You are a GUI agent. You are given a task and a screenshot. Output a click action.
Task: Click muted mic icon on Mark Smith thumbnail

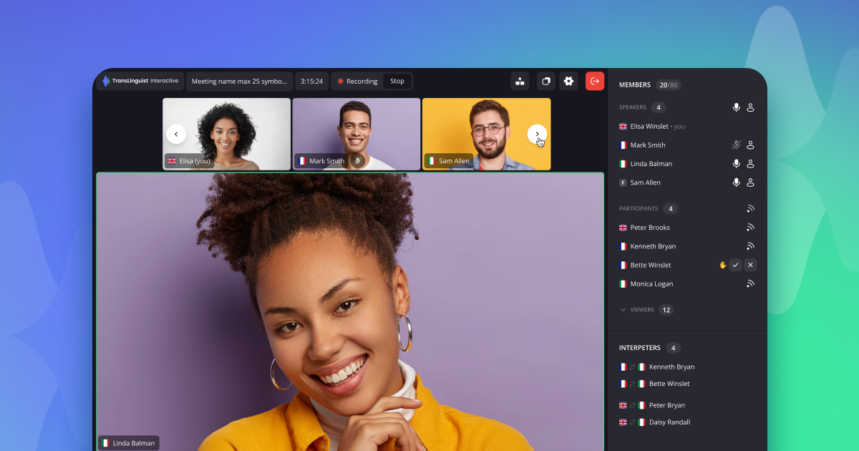tap(357, 161)
